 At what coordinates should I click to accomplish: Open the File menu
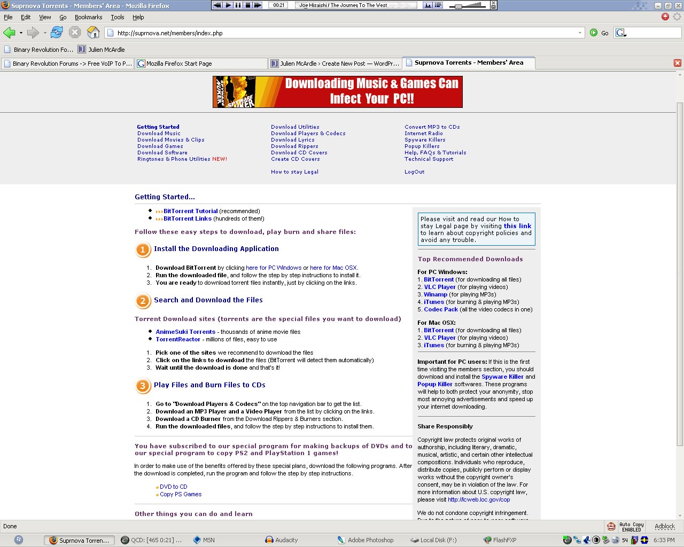coord(8,17)
